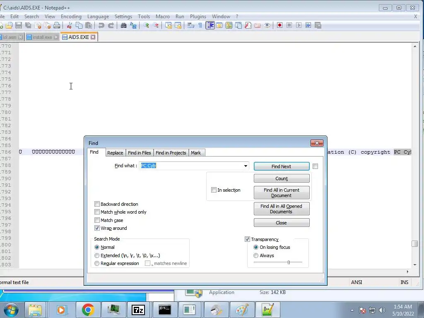The width and height of the screenshot is (424, 318).
Task: Click the Copy toolbar icon
Action: (x=79, y=25)
